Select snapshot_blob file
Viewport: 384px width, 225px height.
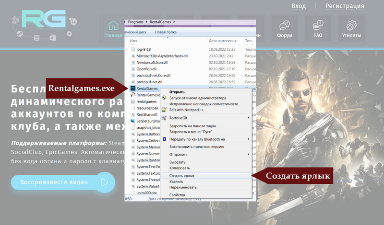point(148,127)
